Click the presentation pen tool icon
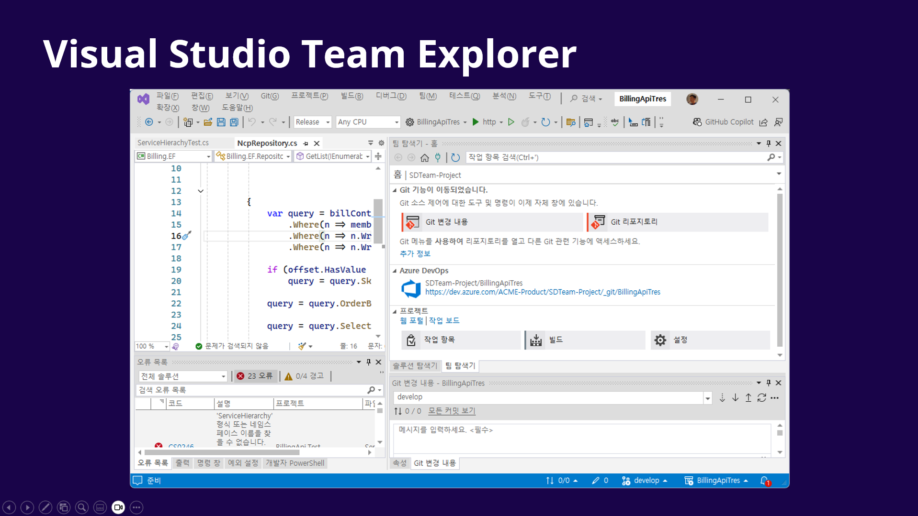Screen dimensions: 918x516 (x=45, y=507)
